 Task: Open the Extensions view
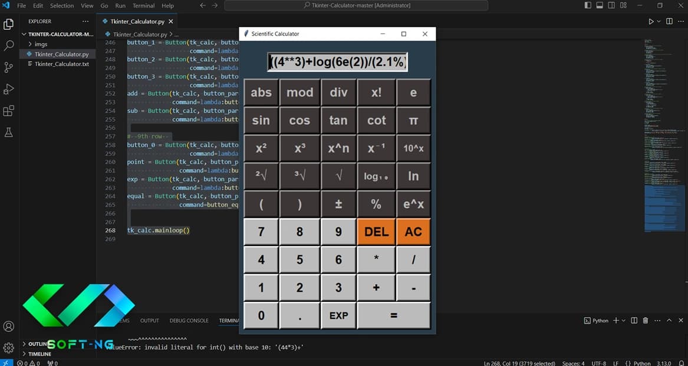9,111
